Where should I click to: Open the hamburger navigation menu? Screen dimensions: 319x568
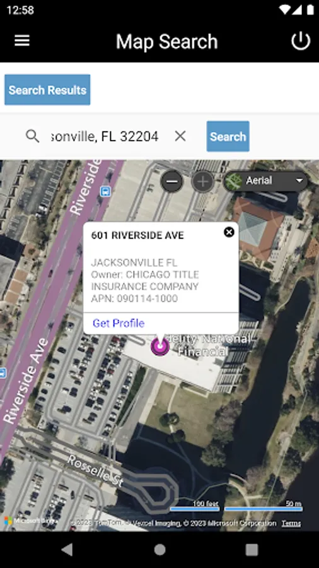coord(21,40)
